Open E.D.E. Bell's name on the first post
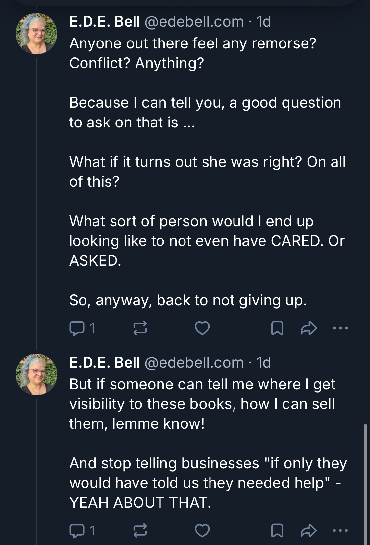The width and height of the screenshot is (370, 545). 105,22
